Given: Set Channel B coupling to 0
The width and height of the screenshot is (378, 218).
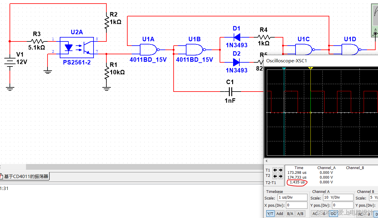Looking at the screenshot, I should point(369,214).
